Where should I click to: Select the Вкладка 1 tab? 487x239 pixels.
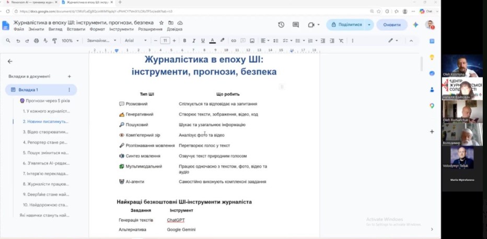pos(41,90)
